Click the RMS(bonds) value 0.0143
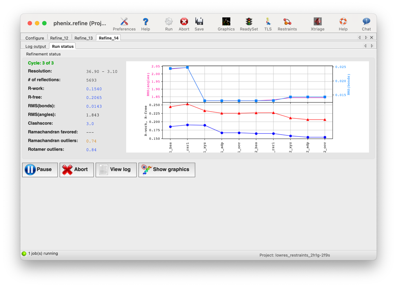This screenshot has height=287, width=397. click(x=94, y=106)
